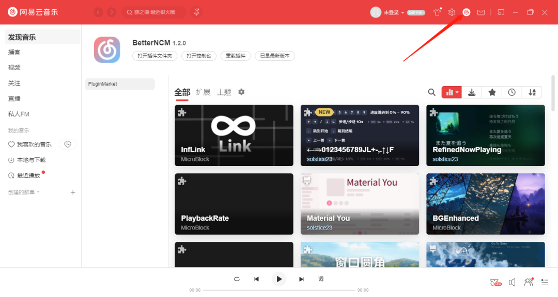Sort plugins alphabetically A-Z icon

click(x=532, y=92)
